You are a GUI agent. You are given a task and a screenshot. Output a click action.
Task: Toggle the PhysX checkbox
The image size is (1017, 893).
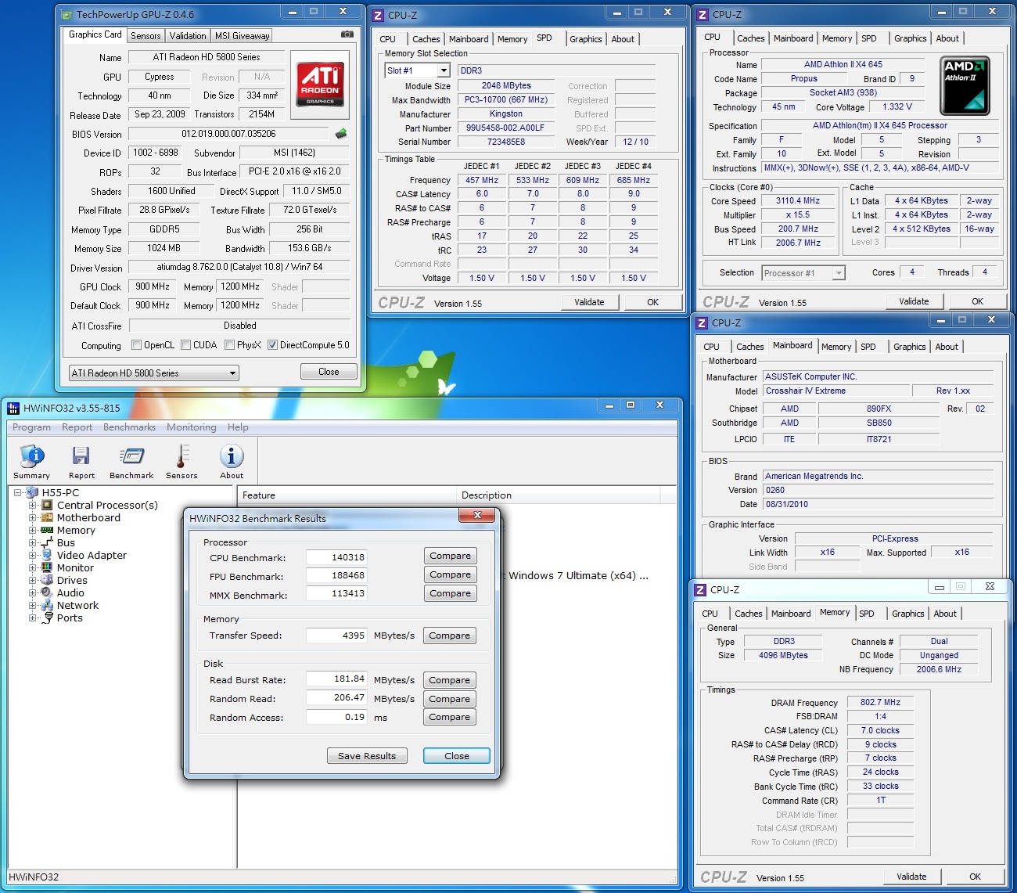(x=229, y=345)
